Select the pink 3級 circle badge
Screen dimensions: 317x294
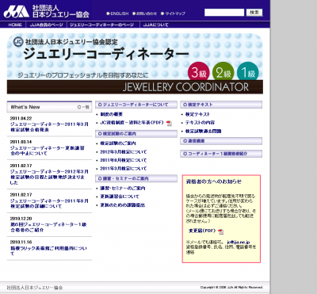pyautogui.click(x=199, y=72)
